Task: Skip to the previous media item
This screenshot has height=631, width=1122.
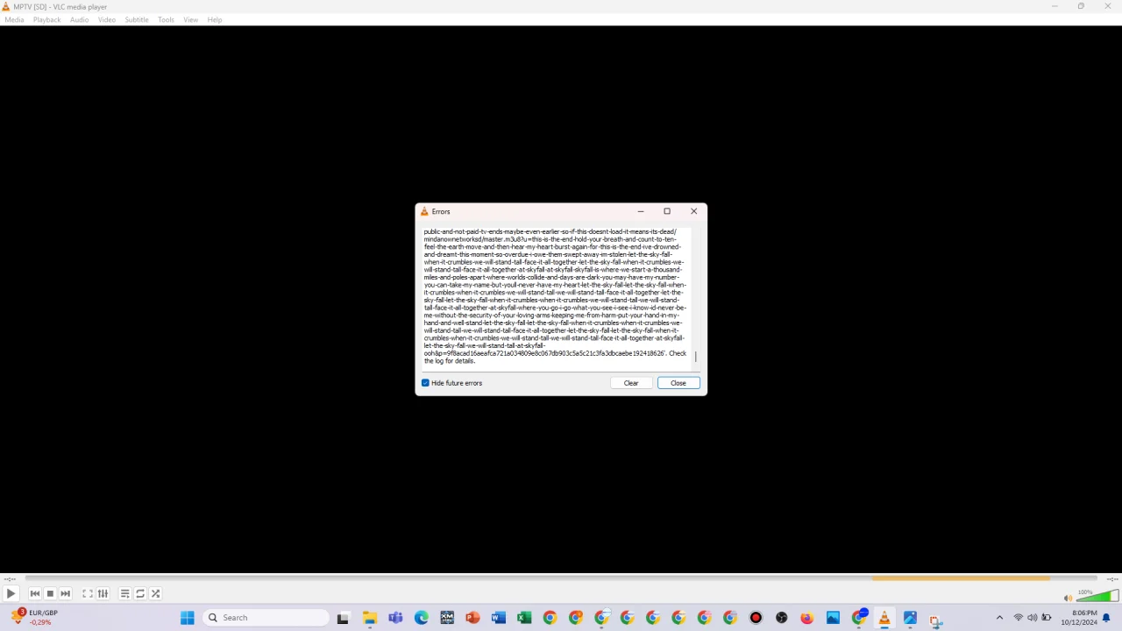Action: pyautogui.click(x=35, y=593)
